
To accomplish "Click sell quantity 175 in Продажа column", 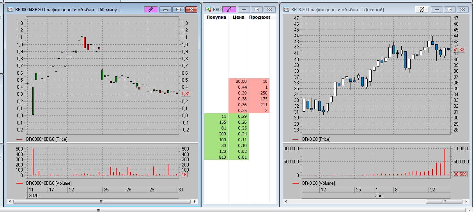I will pos(259,99).
